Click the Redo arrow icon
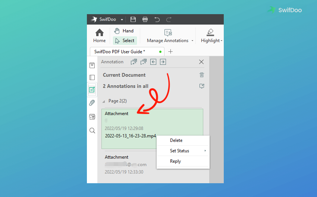The width and height of the screenshot is (317, 197). tap(169, 19)
